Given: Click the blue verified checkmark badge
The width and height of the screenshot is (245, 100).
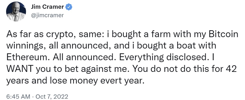Looking at the screenshot, I should (68, 7).
